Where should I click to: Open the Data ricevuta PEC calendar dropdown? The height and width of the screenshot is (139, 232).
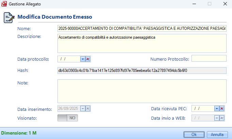(x=216, y=108)
